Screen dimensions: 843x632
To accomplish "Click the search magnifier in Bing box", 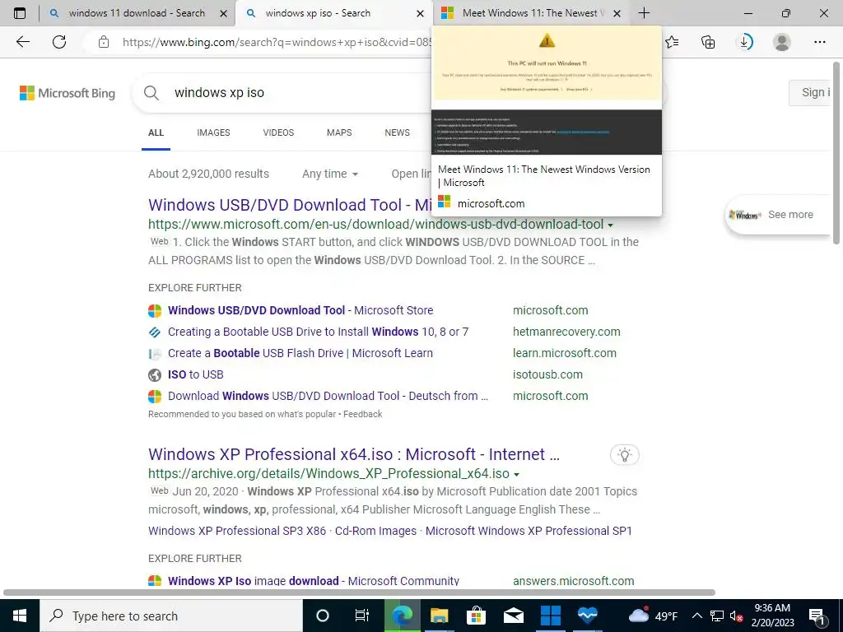I will click(151, 93).
